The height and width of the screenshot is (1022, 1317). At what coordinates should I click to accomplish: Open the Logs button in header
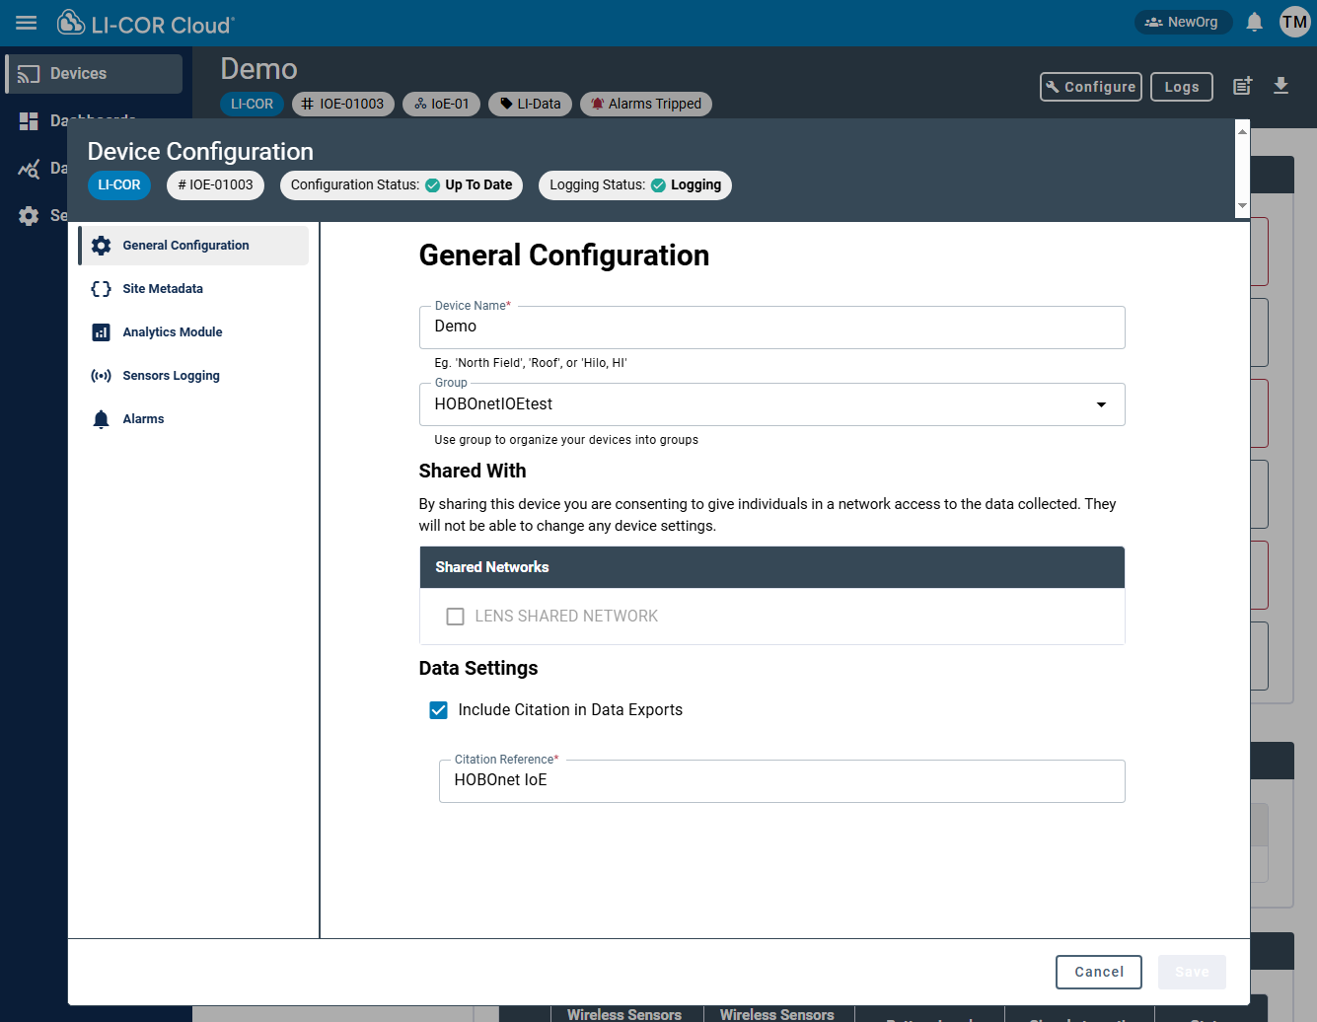pyautogui.click(x=1181, y=87)
